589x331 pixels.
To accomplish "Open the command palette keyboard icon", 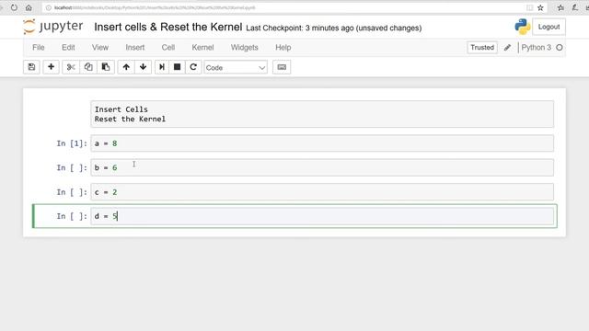I will pos(282,67).
